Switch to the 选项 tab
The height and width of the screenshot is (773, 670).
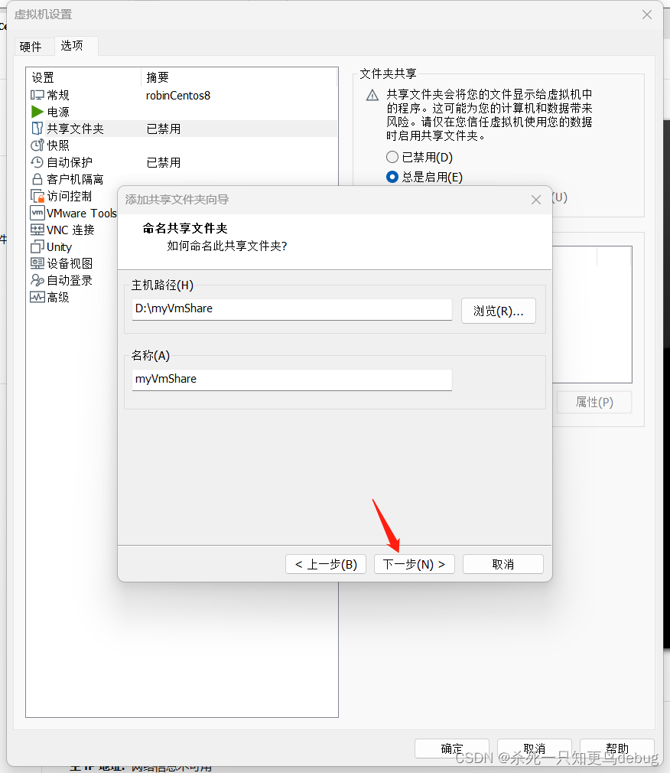point(75,46)
